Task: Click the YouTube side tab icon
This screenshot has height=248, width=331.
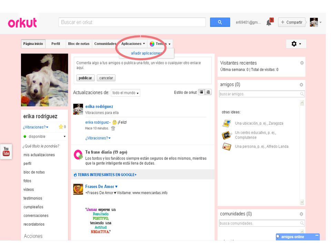Action: click(x=6, y=152)
